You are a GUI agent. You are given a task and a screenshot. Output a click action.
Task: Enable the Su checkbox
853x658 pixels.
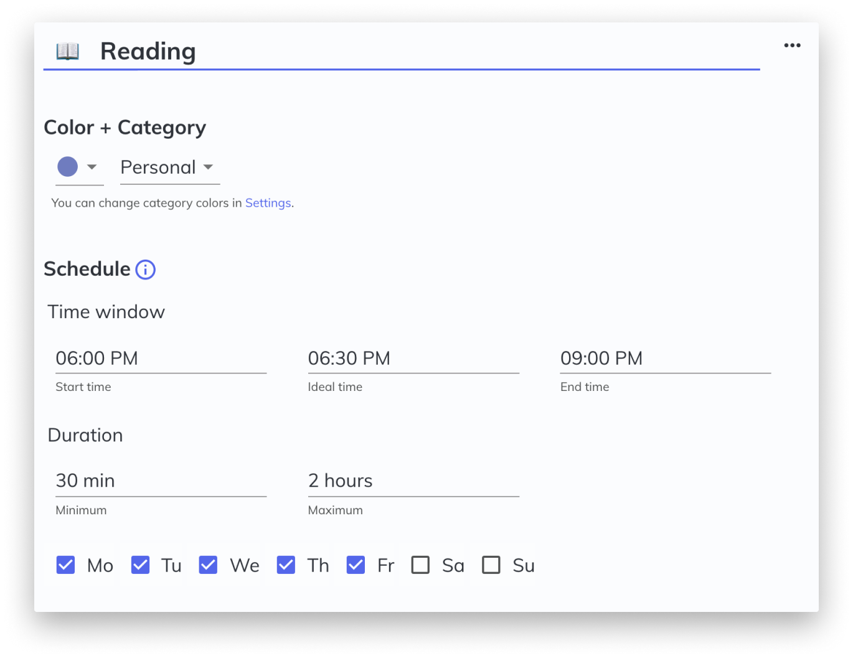click(491, 565)
